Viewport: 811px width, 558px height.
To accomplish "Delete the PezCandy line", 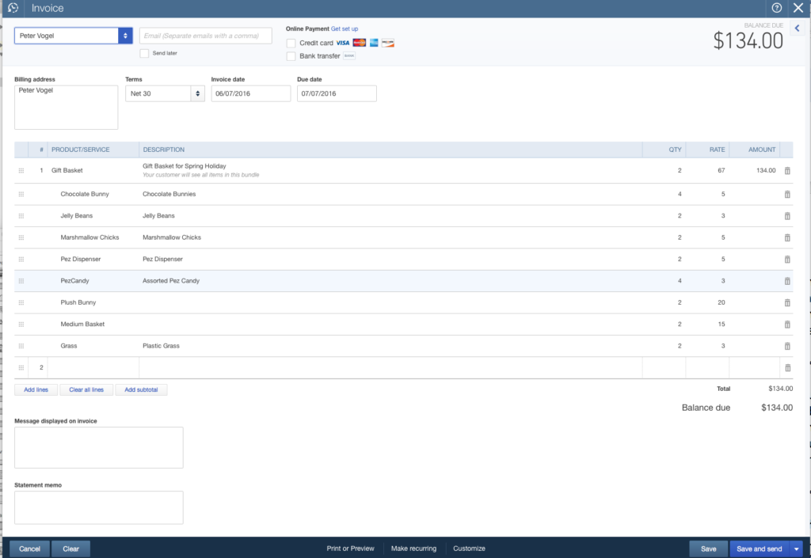I will tap(787, 281).
